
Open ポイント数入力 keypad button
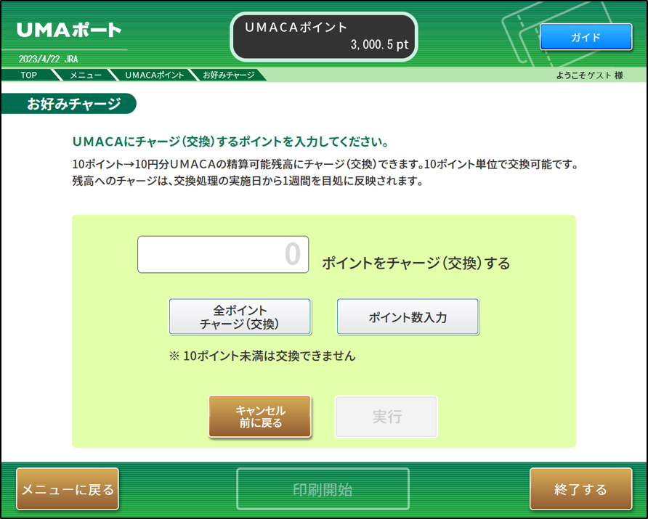[408, 317]
